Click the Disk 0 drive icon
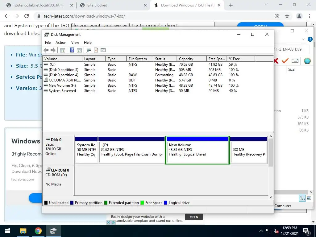Image resolution: width=316 pixels, height=237 pixels. click(48, 139)
